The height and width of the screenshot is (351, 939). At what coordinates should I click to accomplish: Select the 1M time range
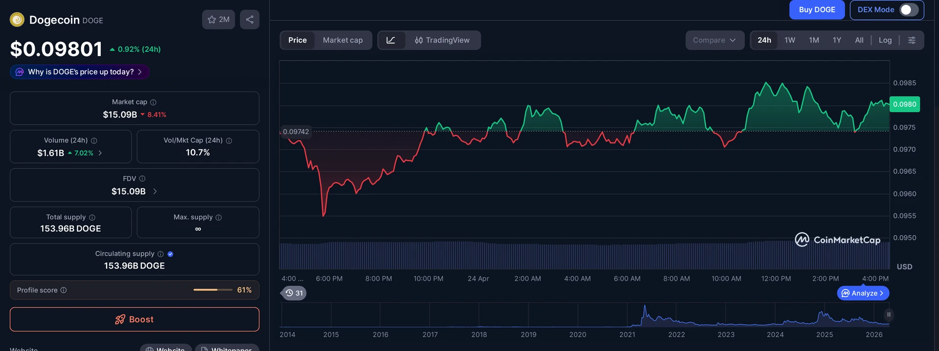(x=814, y=40)
